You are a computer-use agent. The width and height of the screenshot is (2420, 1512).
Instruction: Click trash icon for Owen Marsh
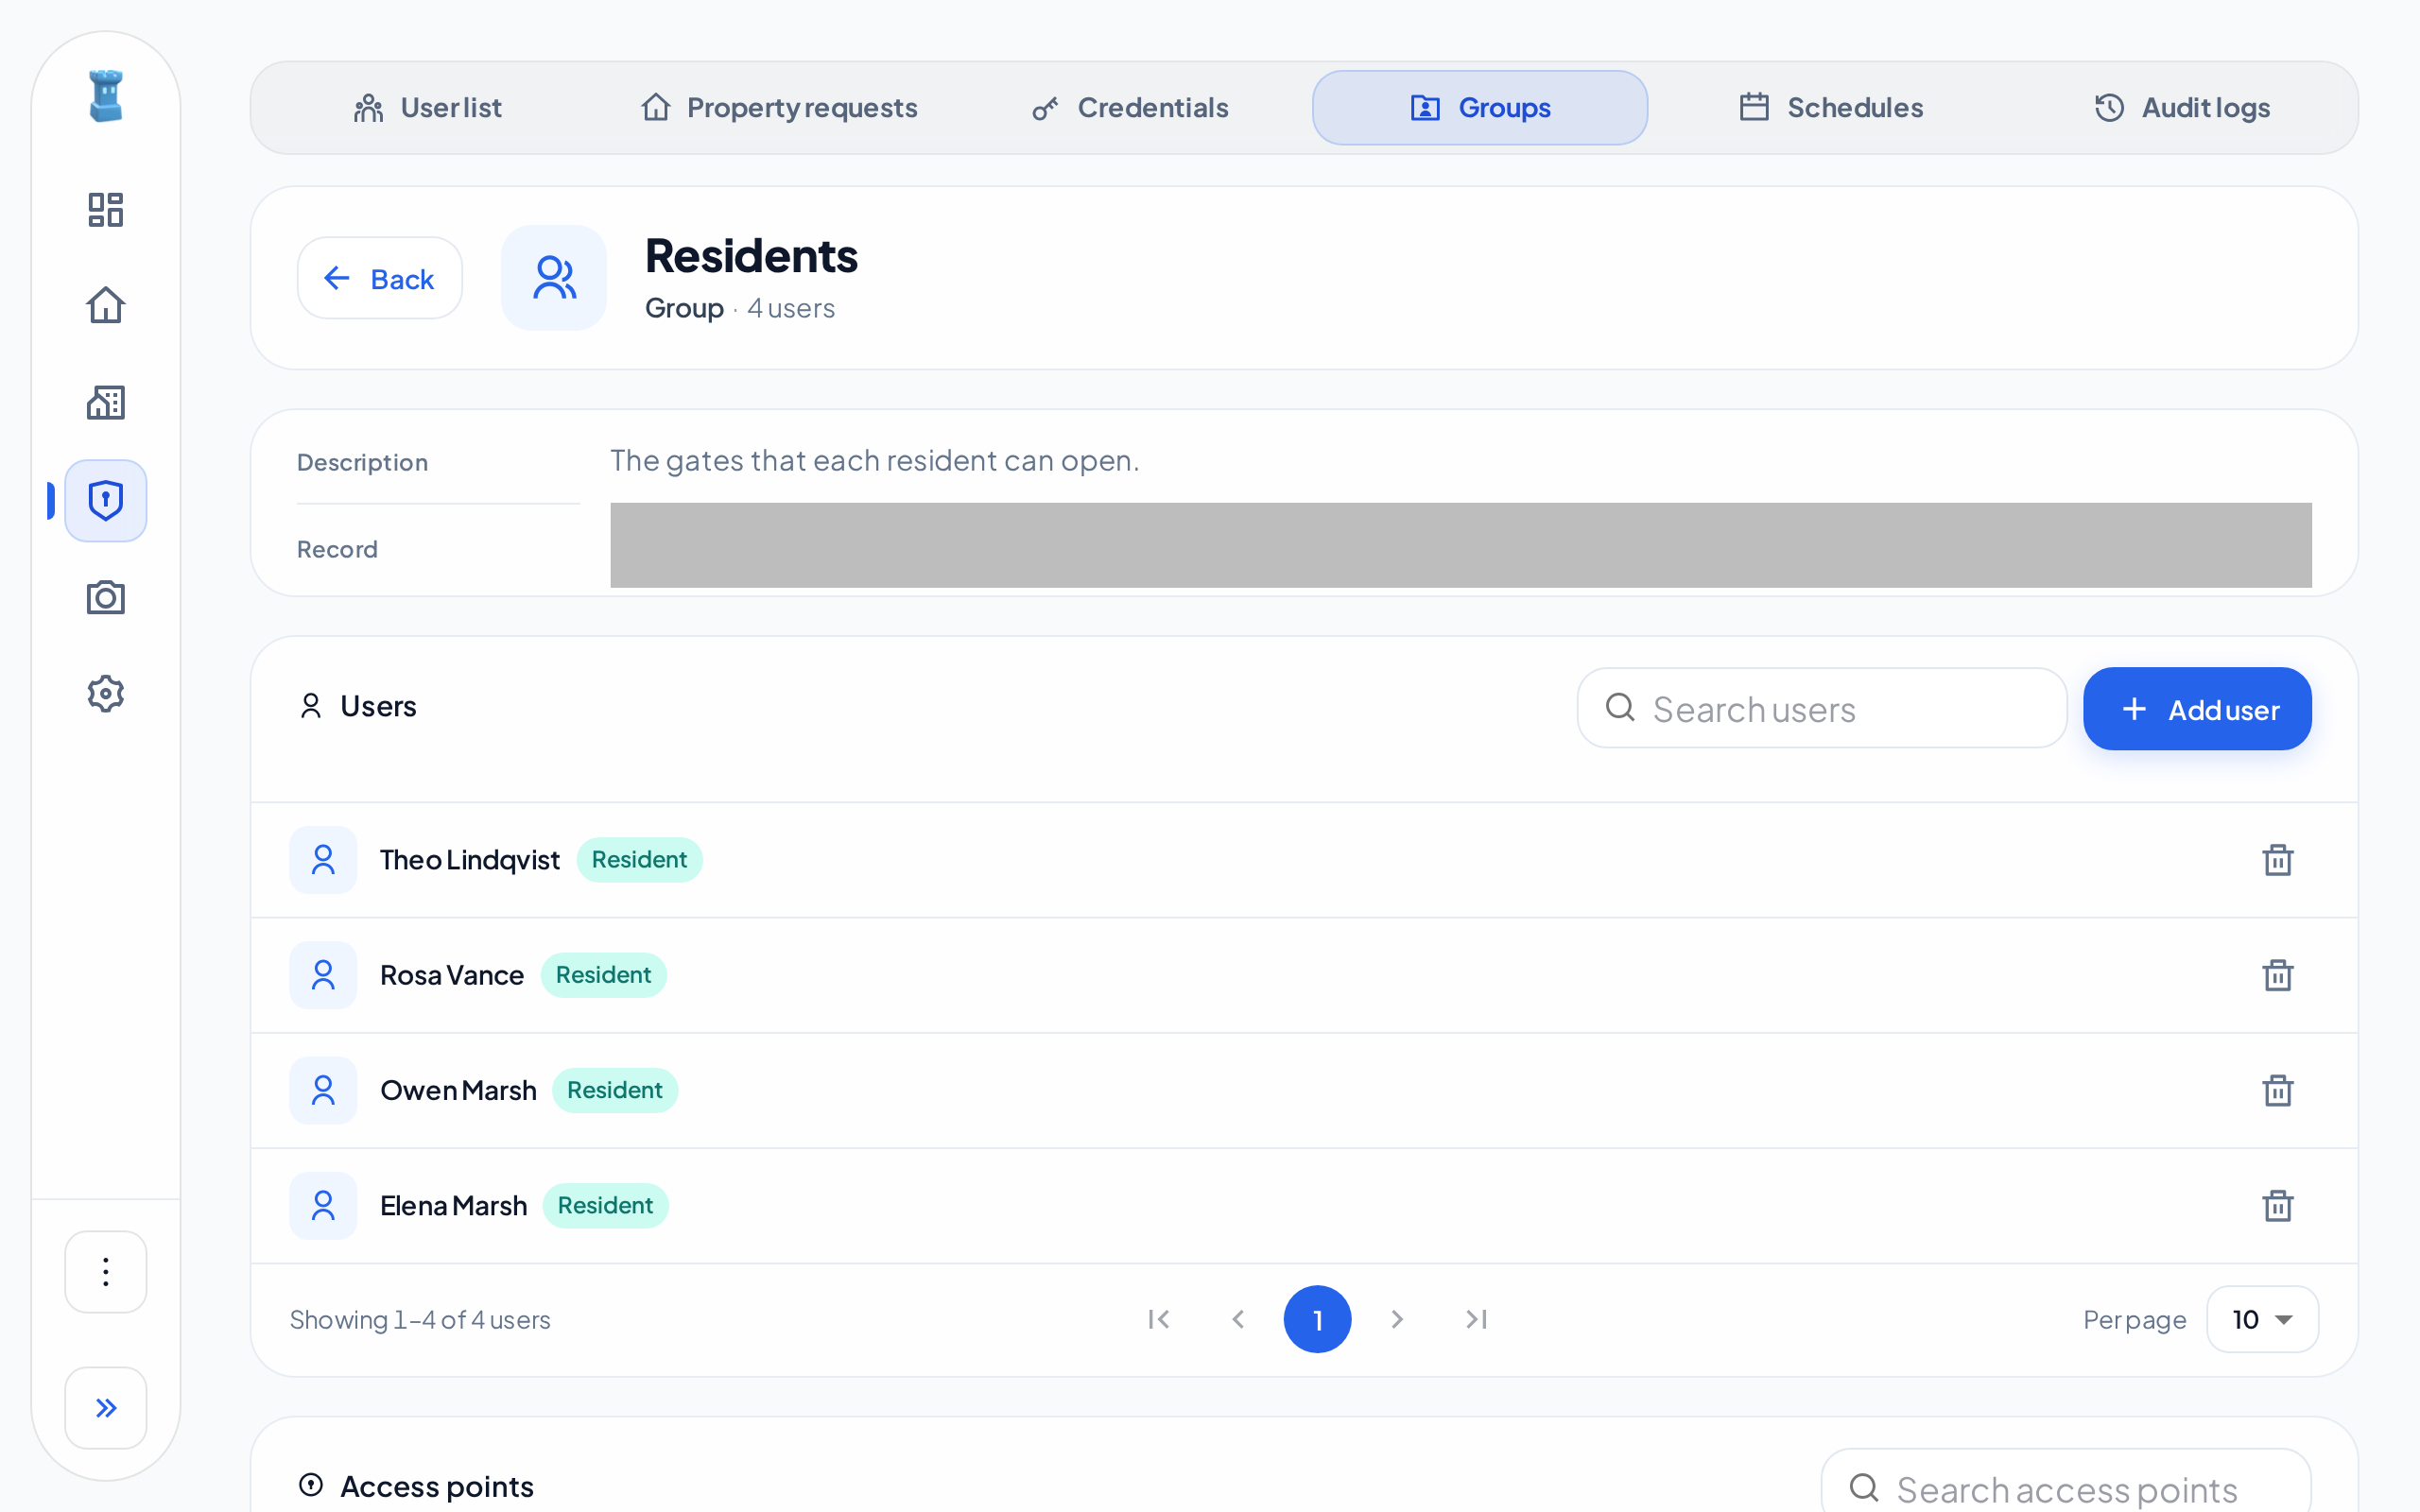(x=2277, y=1090)
